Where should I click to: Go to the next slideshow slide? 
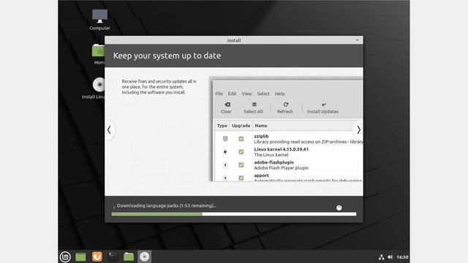(358, 130)
